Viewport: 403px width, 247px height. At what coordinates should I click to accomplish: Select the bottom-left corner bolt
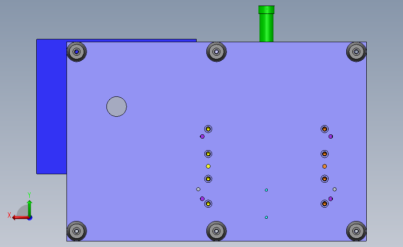(77, 231)
